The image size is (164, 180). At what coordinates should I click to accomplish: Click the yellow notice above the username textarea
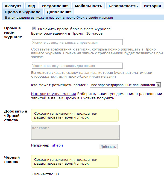pyautogui.click(x=75, y=115)
